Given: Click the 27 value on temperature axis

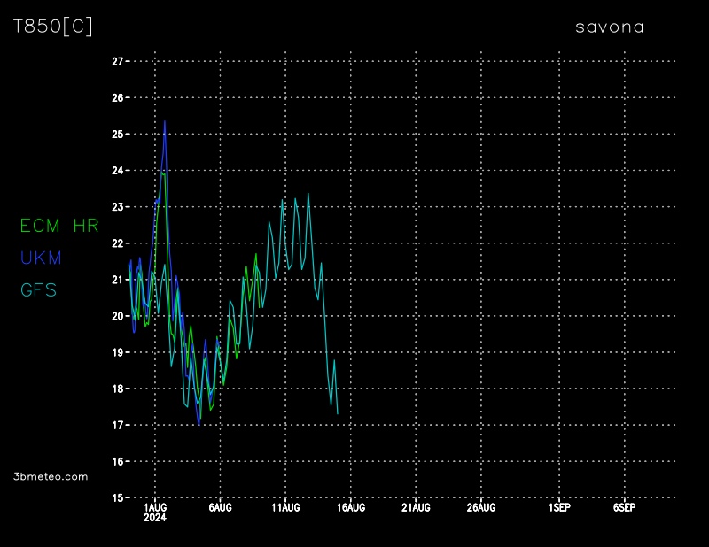Looking at the screenshot, I should (117, 62).
